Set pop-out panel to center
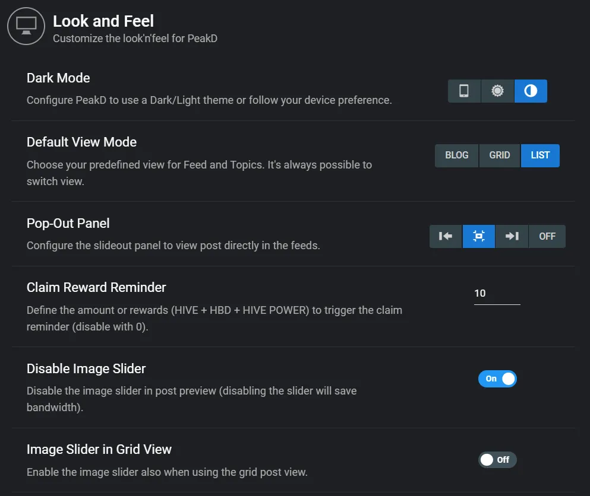 479,236
